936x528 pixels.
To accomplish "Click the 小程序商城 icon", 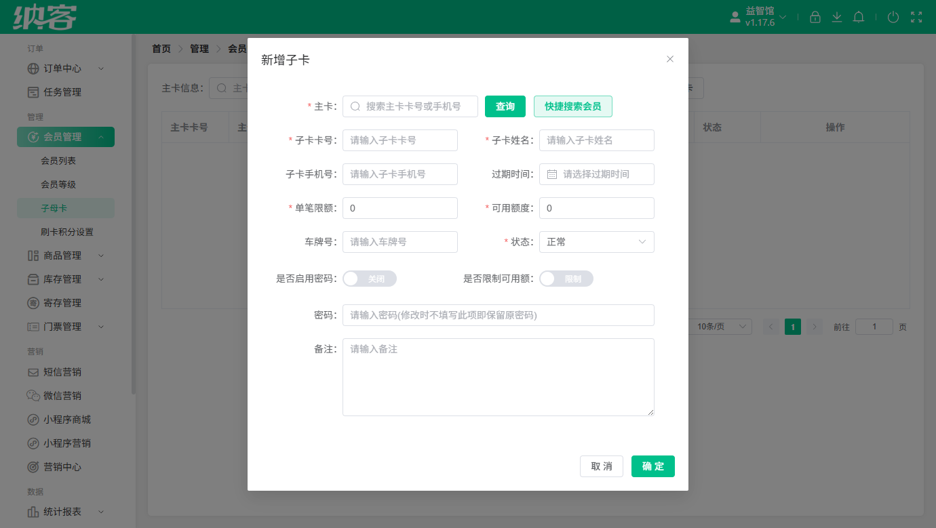I will pos(33,420).
